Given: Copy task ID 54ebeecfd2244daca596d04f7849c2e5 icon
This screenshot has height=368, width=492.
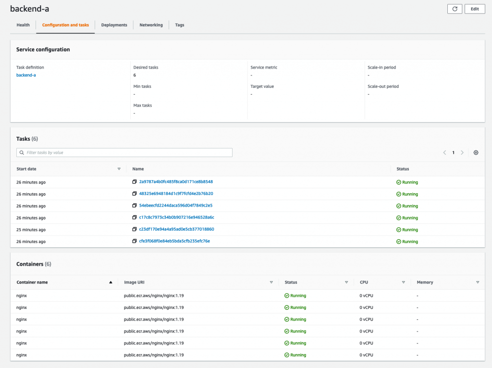Looking at the screenshot, I should click(135, 206).
